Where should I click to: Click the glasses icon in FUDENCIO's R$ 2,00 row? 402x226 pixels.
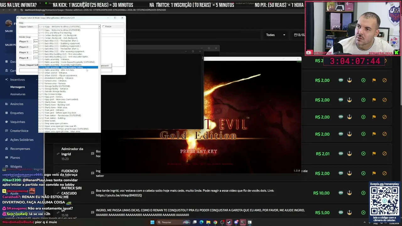pyautogui.click(x=341, y=173)
